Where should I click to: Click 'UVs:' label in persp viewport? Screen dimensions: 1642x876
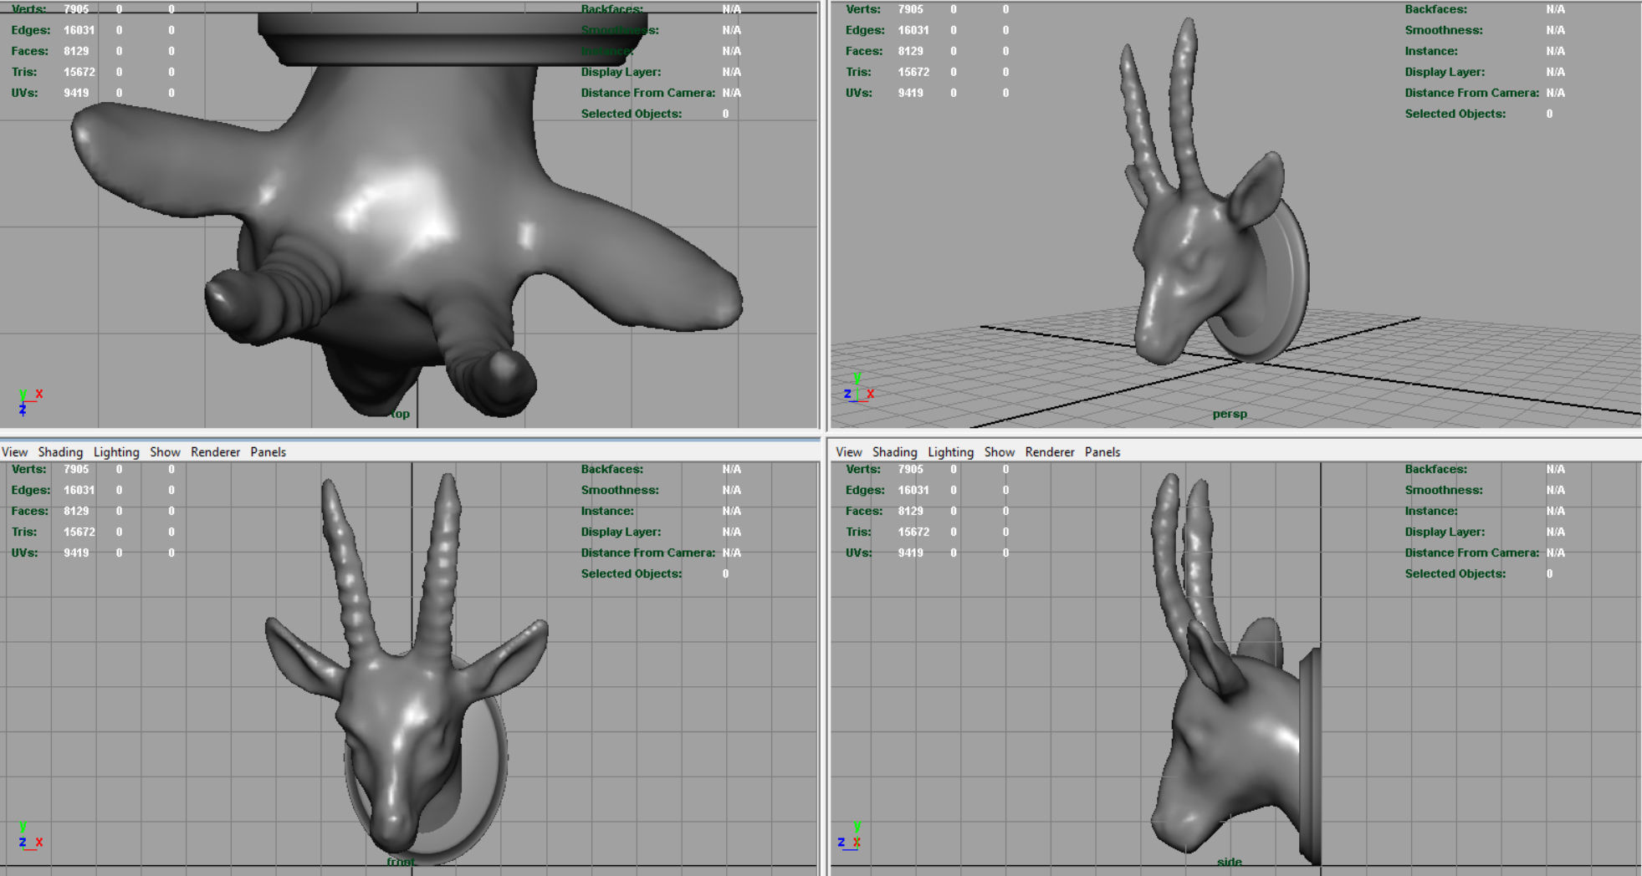858,93
